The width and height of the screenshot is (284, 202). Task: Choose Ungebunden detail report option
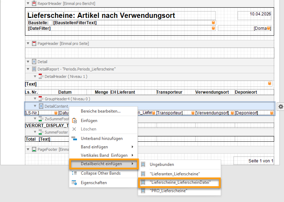pos(179,164)
